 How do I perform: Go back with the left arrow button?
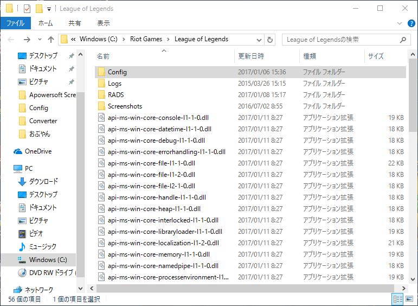(x=11, y=40)
